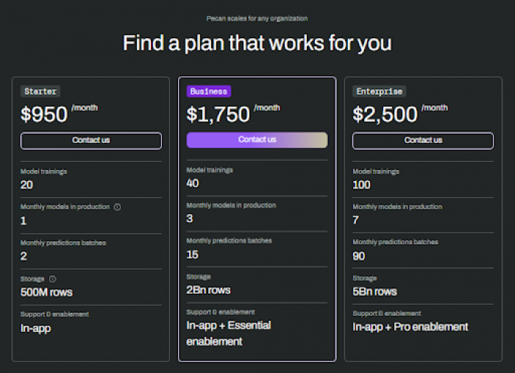Click Contact us button in Enterprise plan
Viewport: 515px width, 373px height.
click(423, 141)
